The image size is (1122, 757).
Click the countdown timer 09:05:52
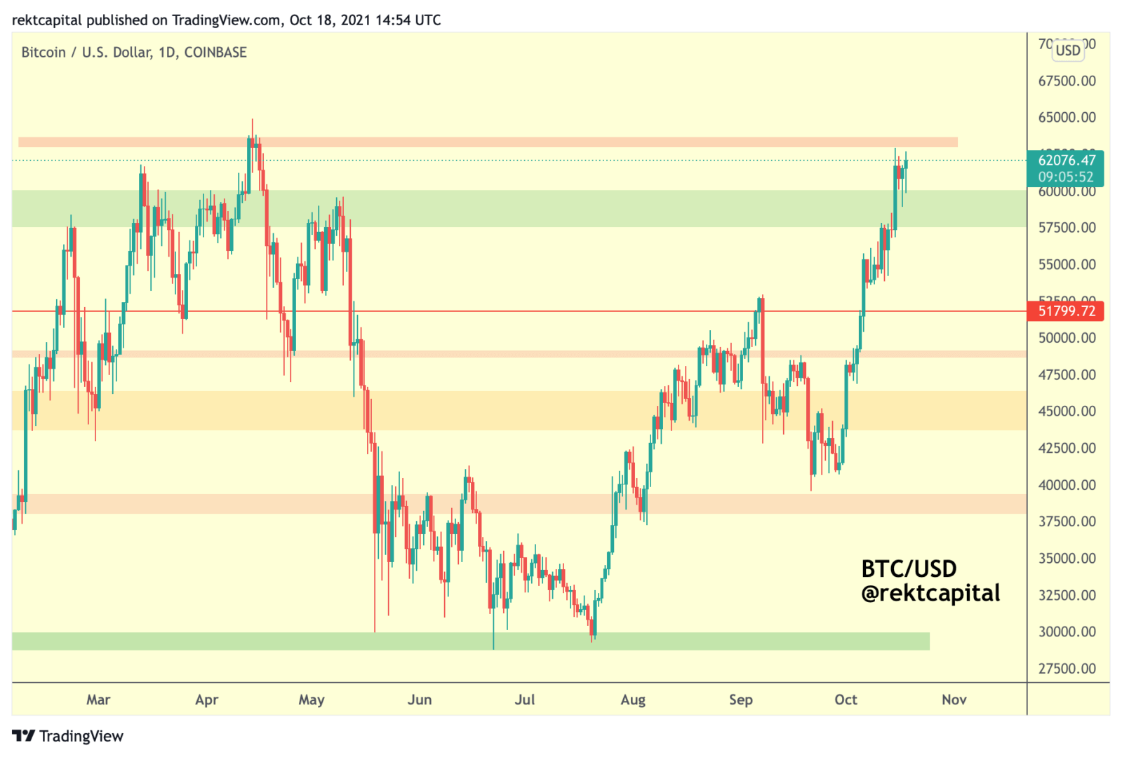click(1066, 177)
